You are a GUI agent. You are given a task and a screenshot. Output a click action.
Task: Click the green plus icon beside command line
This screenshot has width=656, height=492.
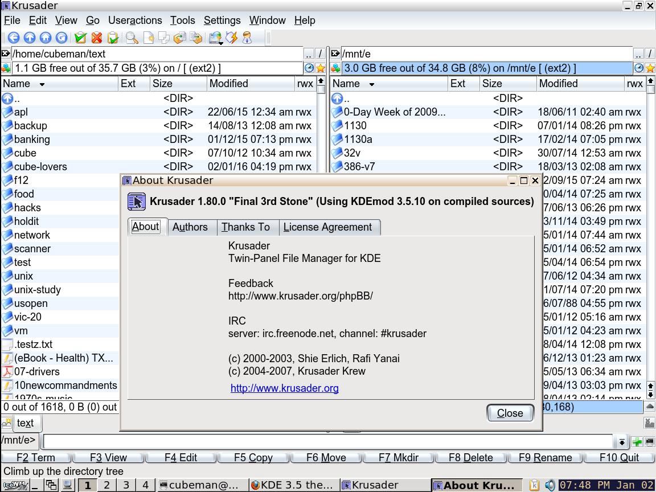click(x=637, y=442)
